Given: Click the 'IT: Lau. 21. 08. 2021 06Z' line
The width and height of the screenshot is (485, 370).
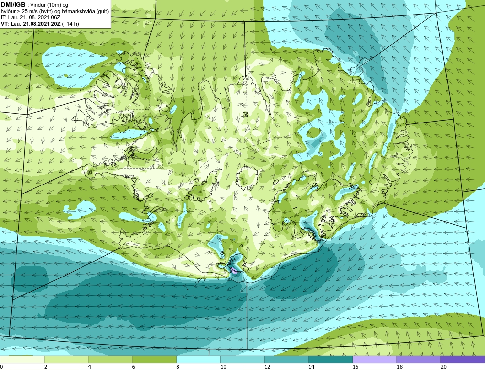Looking at the screenshot, I should click(31, 17).
